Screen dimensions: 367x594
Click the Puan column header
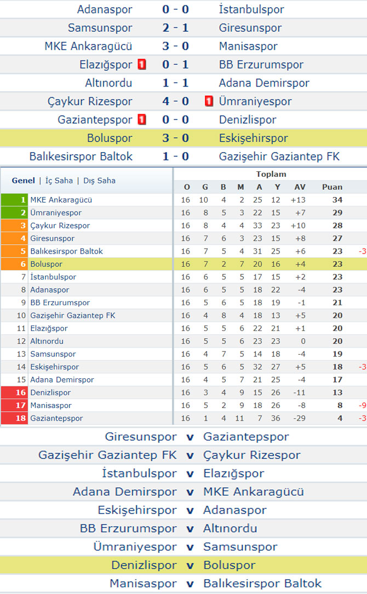(332, 187)
